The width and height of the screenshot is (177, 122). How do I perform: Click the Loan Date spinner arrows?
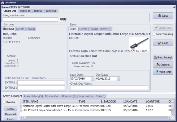(x=93, y=78)
